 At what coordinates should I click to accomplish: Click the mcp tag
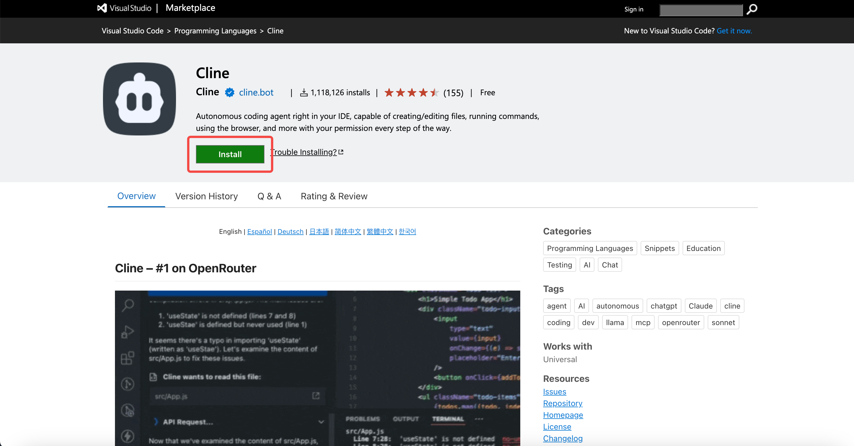click(x=643, y=323)
